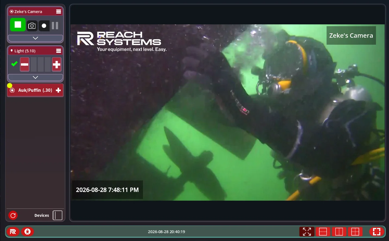Viewport: 389px width, 241px height.
Task: Add the Auk/Puffin (.30) device with plus
Action: tap(58, 90)
